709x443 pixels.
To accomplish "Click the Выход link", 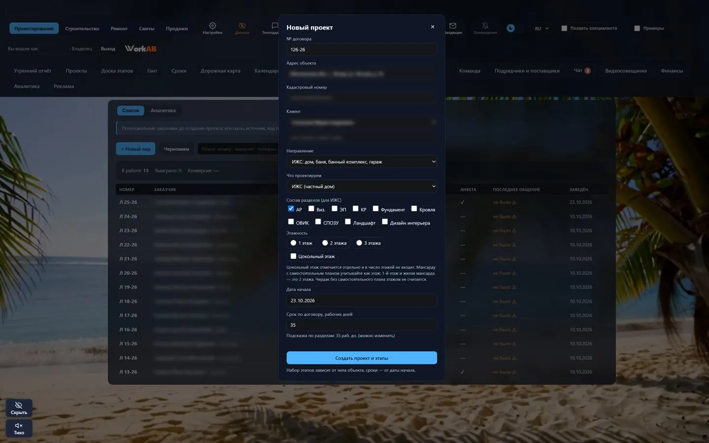I will click(x=108, y=49).
